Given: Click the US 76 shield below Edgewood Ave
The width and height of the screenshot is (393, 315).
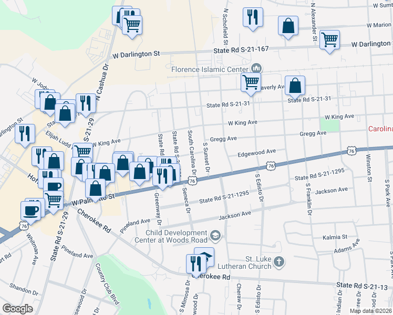Looking at the screenshot, I should (271, 166).
